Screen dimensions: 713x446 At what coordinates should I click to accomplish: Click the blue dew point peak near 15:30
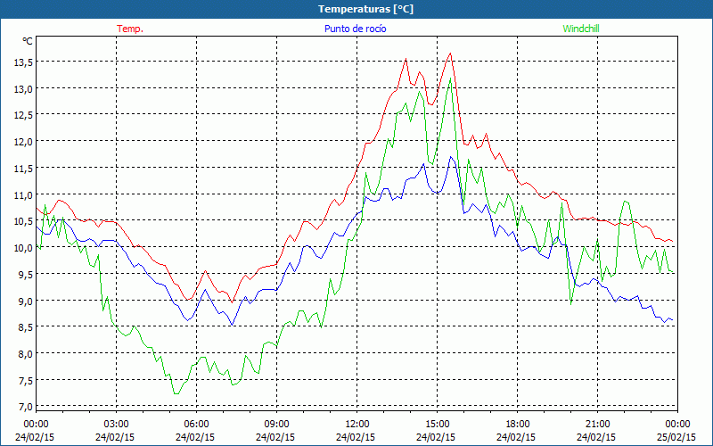tap(451, 157)
